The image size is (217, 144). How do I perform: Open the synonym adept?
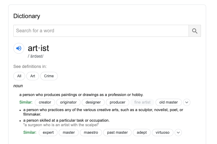click(142, 133)
